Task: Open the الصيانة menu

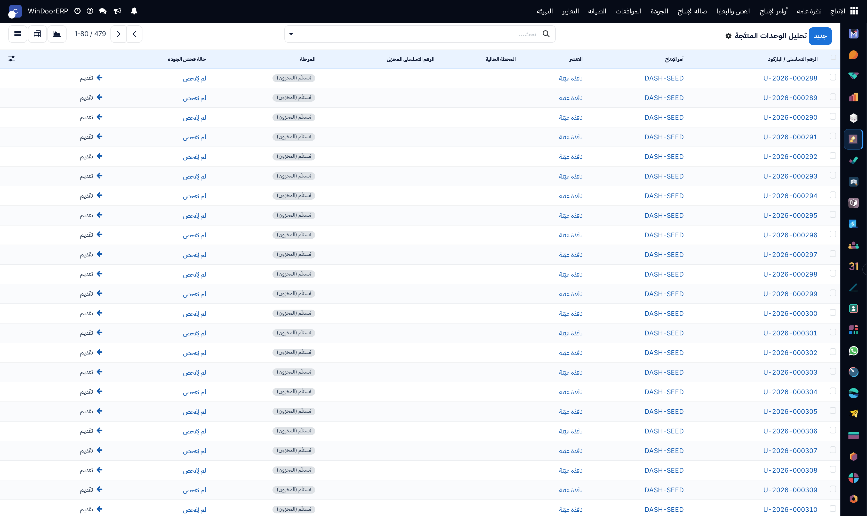Action: point(597,11)
